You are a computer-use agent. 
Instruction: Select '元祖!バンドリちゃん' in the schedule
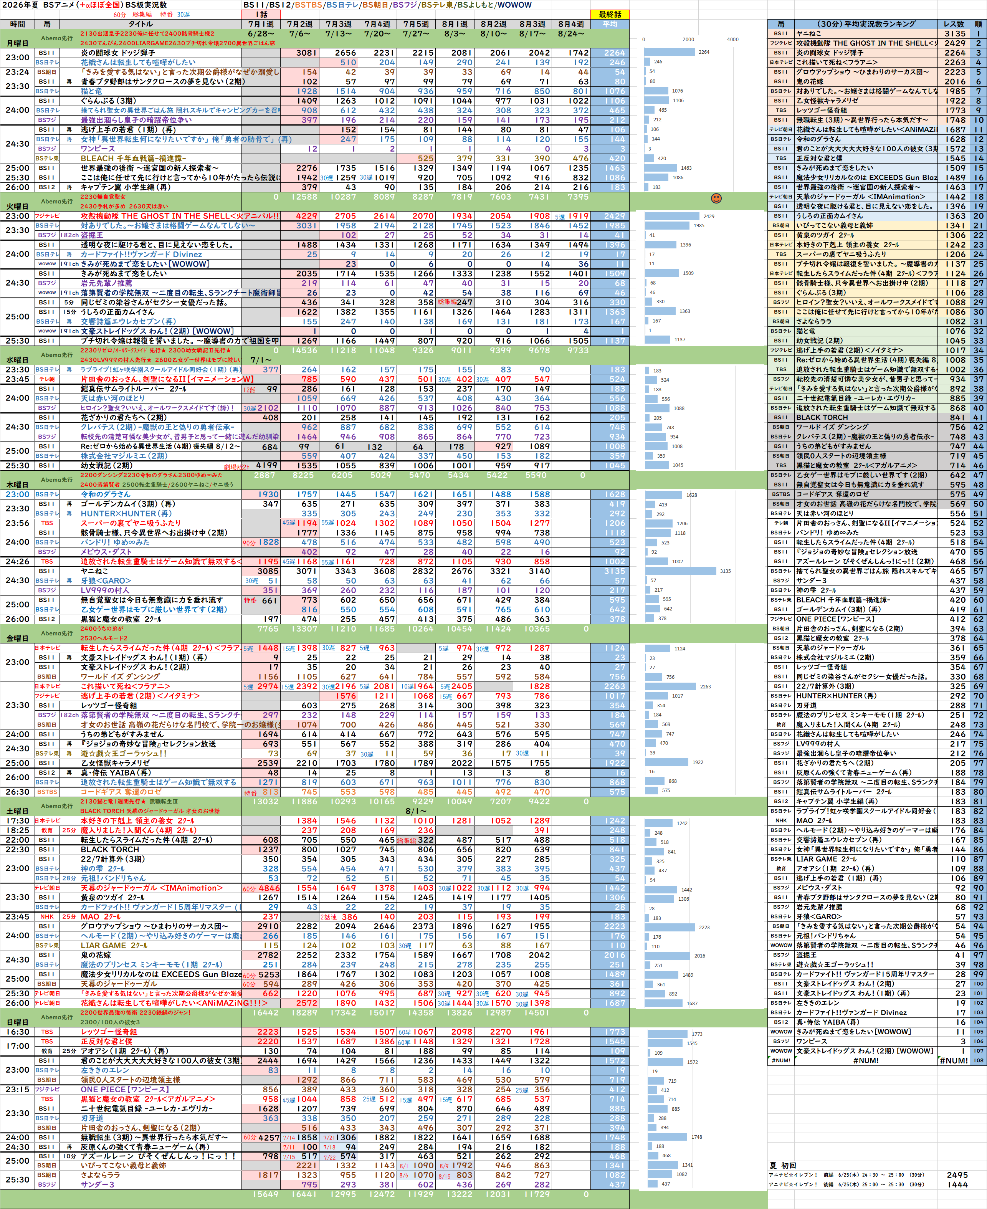point(113,878)
